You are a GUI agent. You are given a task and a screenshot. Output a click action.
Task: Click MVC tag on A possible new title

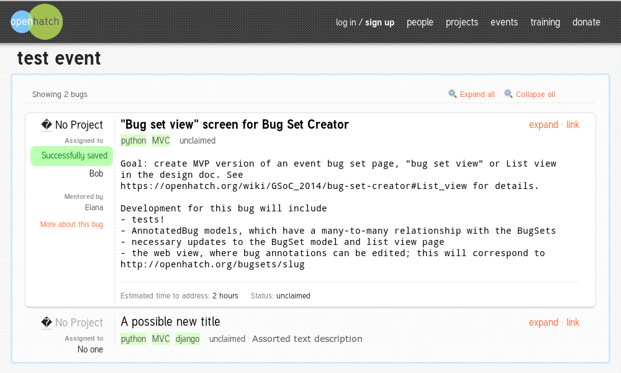pyautogui.click(x=161, y=339)
